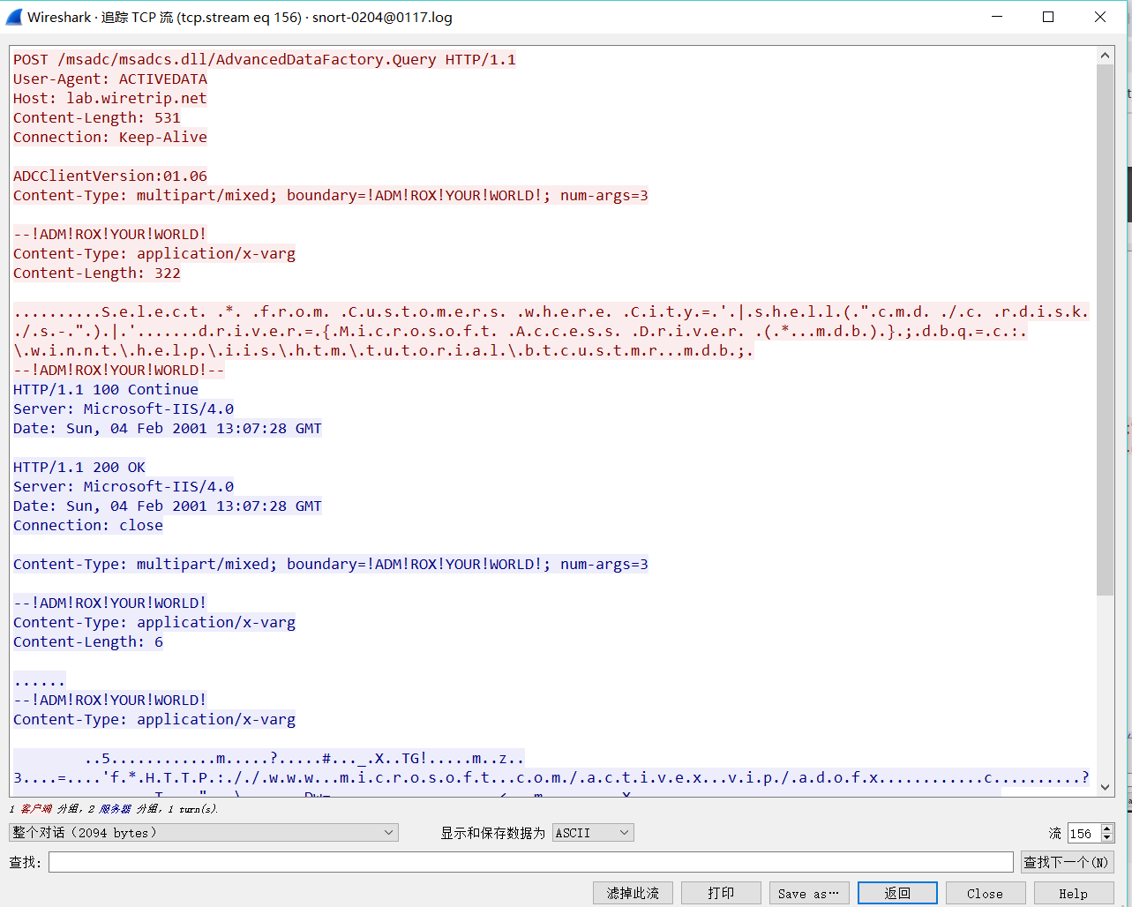
Task: Click the w.w.w...m.i.c.r.o.s.o.f.t response line
Action: click(x=551, y=777)
